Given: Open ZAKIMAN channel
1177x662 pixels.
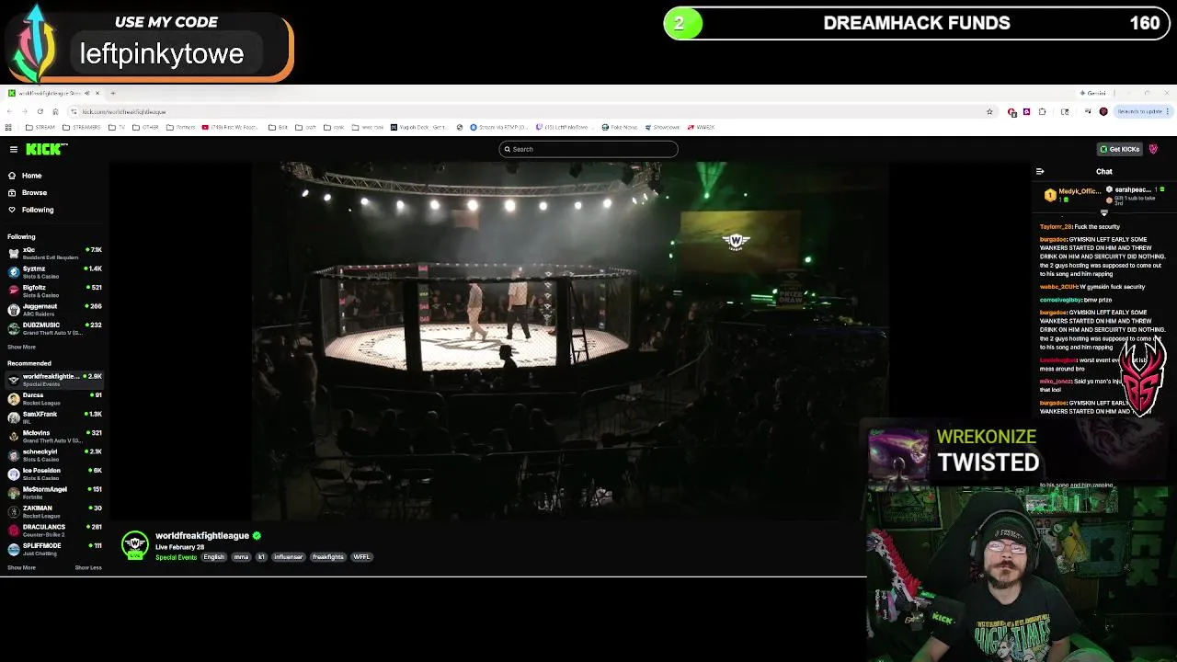Looking at the screenshot, I should point(55,511).
